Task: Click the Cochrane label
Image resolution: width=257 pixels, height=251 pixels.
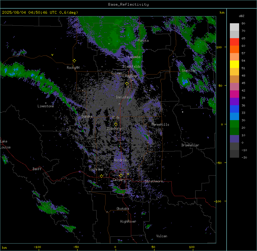Action: pyautogui.click(x=96, y=169)
